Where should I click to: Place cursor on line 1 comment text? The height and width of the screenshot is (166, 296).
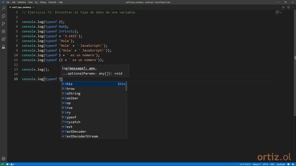(79, 12)
